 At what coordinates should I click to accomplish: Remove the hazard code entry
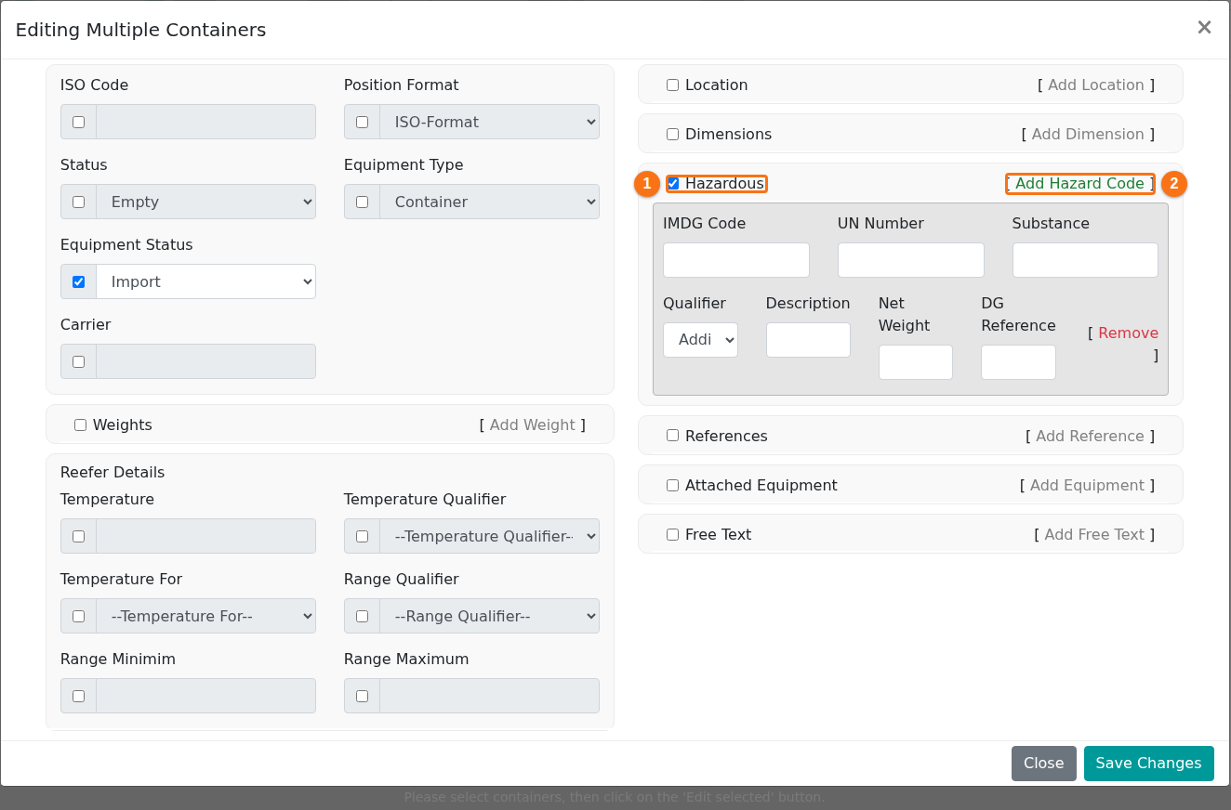1128,333
